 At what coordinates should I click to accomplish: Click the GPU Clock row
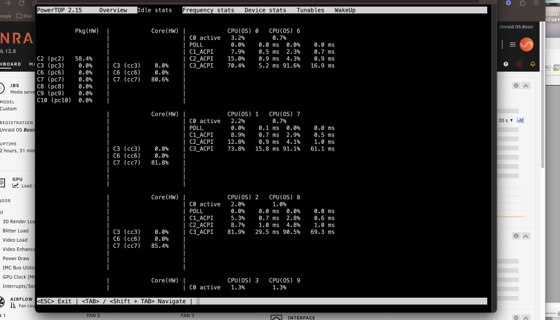pos(18,277)
